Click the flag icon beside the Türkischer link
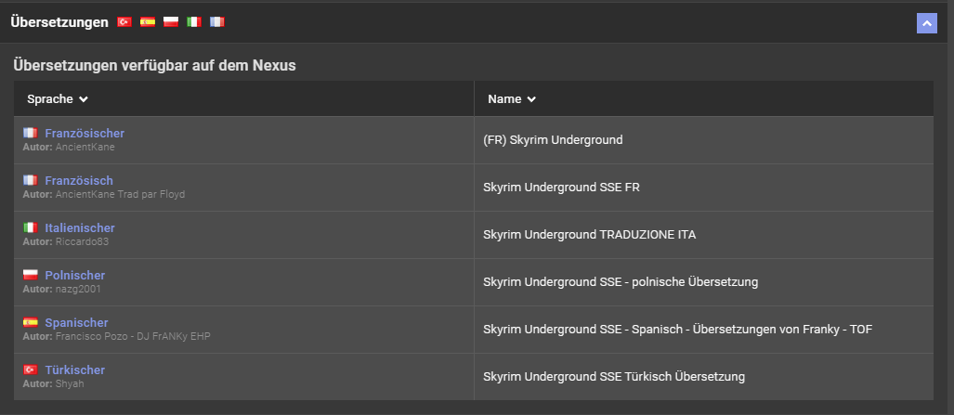954x415 pixels. coord(30,370)
